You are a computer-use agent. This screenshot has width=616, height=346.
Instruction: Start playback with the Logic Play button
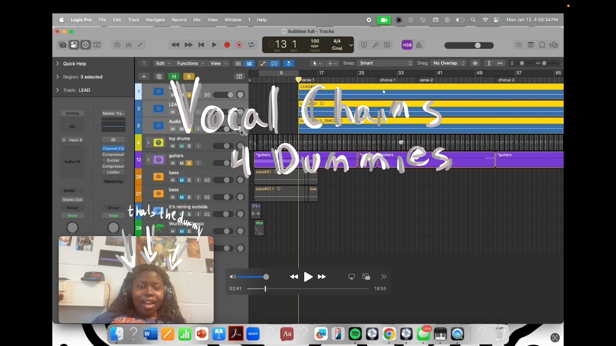coord(214,45)
